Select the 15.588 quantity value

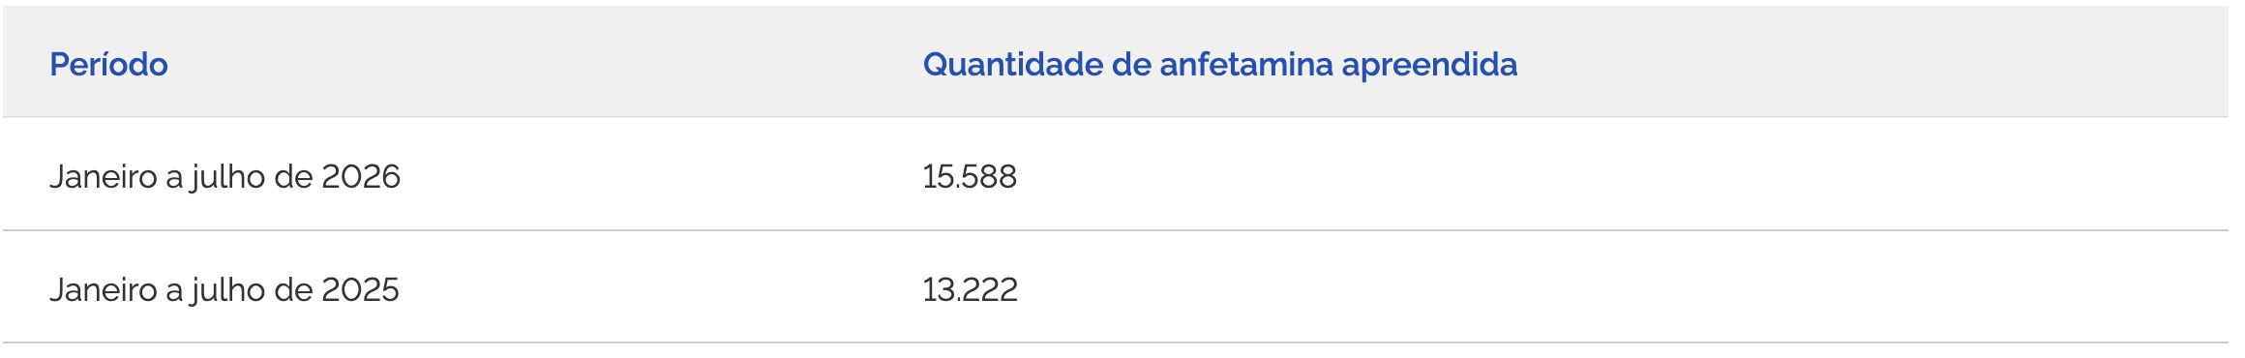tap(970, 176)
